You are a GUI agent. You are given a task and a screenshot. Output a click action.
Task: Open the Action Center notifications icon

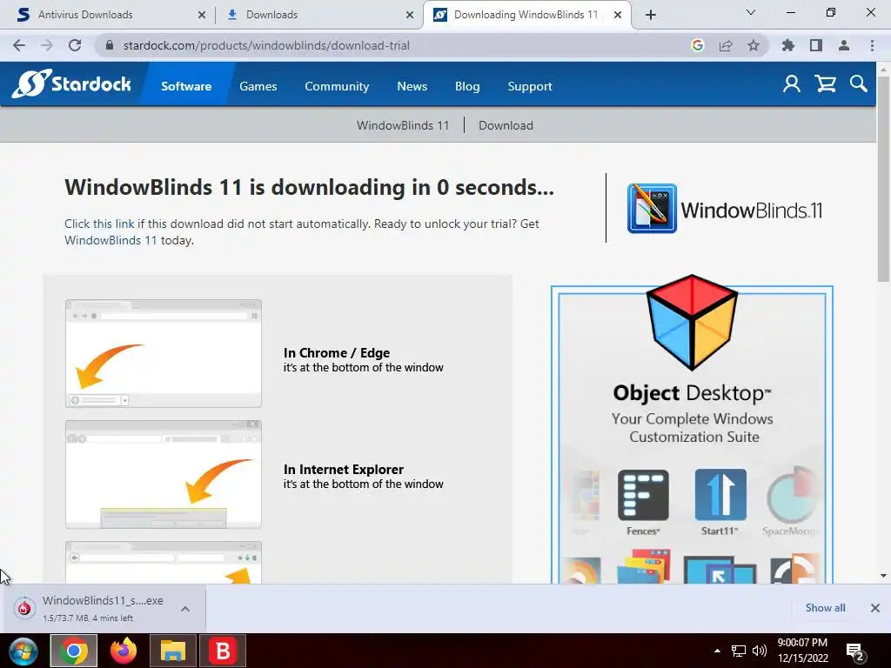tap(855, 652)
